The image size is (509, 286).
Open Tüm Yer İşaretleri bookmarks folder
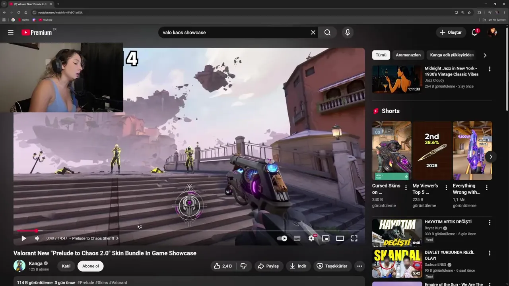(494, 20)
